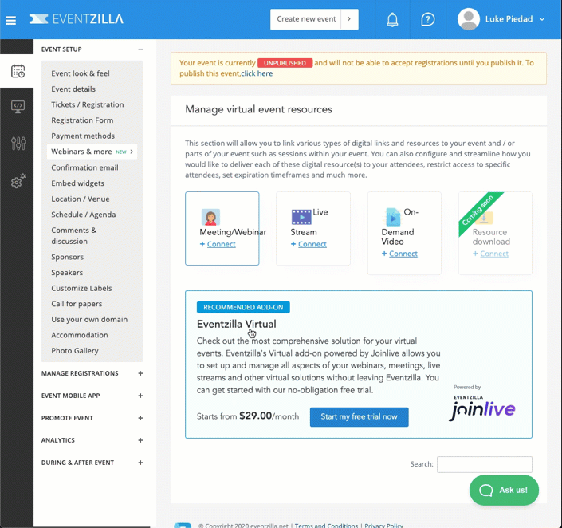The height and width of the screenshot is (528, 562).
Task: Open Payment methods item
Action: pos(83,136)
